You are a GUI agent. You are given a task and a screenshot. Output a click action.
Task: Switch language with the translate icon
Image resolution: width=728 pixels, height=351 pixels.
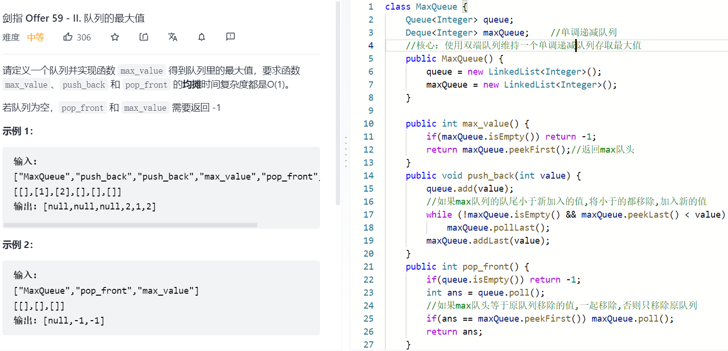(172, 37)
